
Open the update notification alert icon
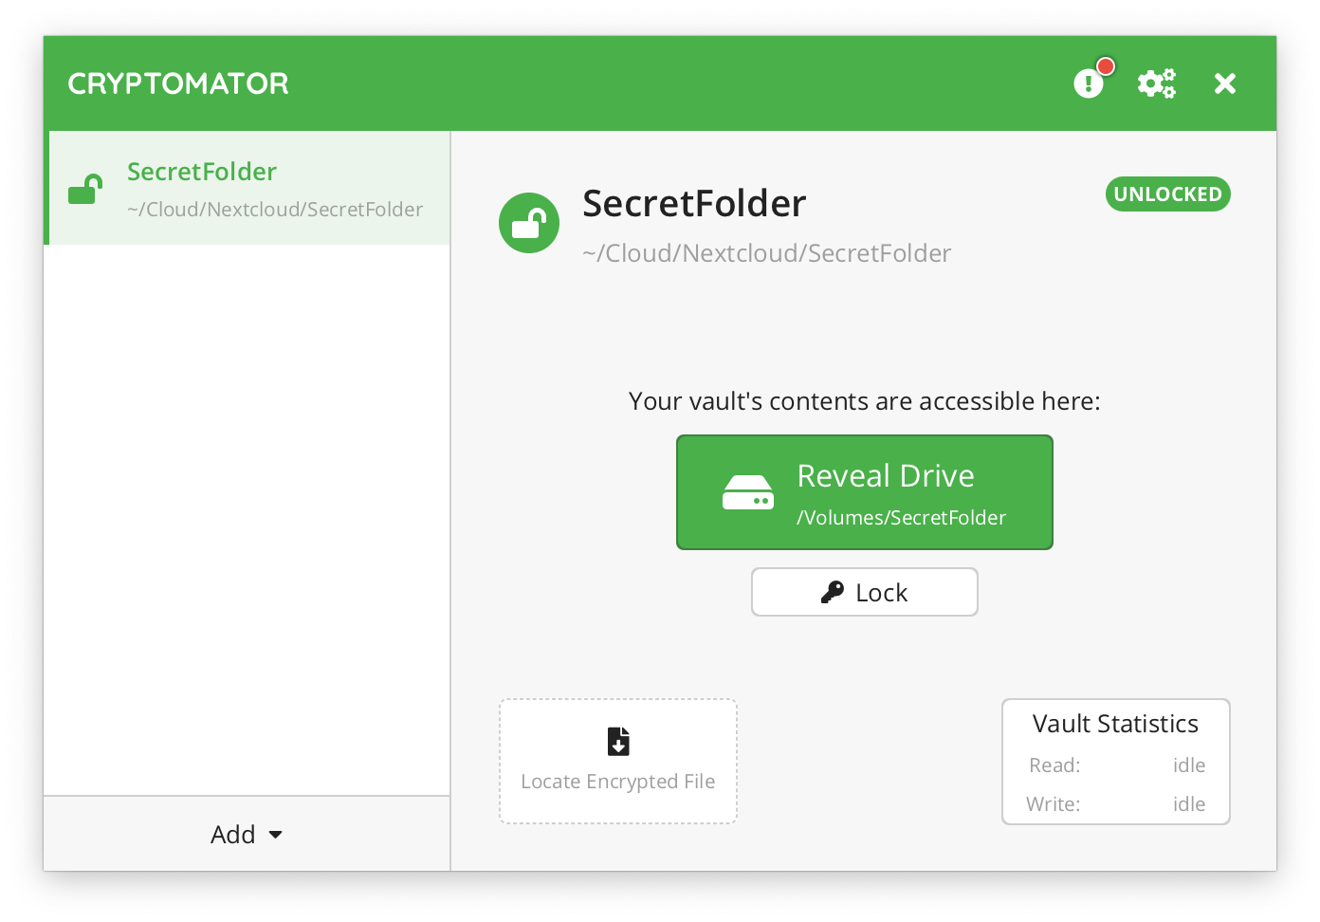1090,83
